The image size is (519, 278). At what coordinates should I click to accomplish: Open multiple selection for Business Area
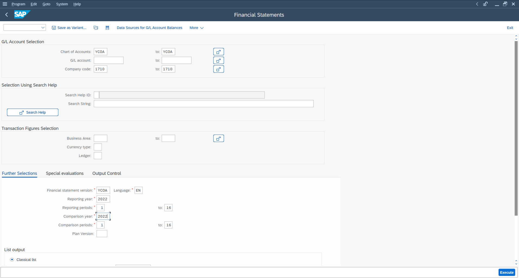(219, 138)
